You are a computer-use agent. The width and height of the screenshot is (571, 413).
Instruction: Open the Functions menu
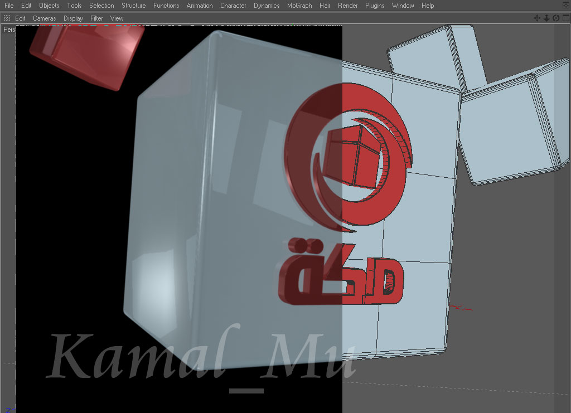166,6
